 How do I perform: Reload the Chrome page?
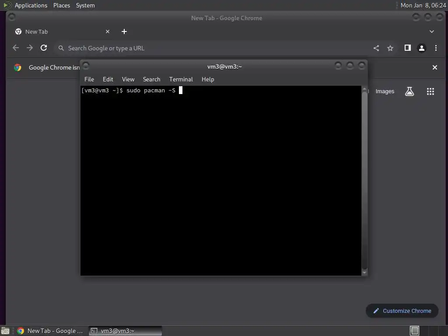click(x=44, y=48)
